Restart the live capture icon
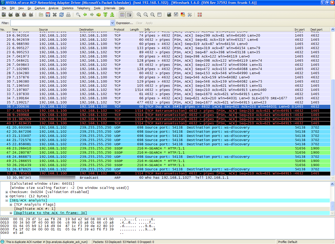335x244 pixels. tap(31, 15)
